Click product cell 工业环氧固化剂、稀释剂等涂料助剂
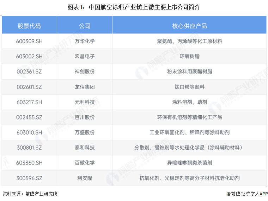 (189, 132)
